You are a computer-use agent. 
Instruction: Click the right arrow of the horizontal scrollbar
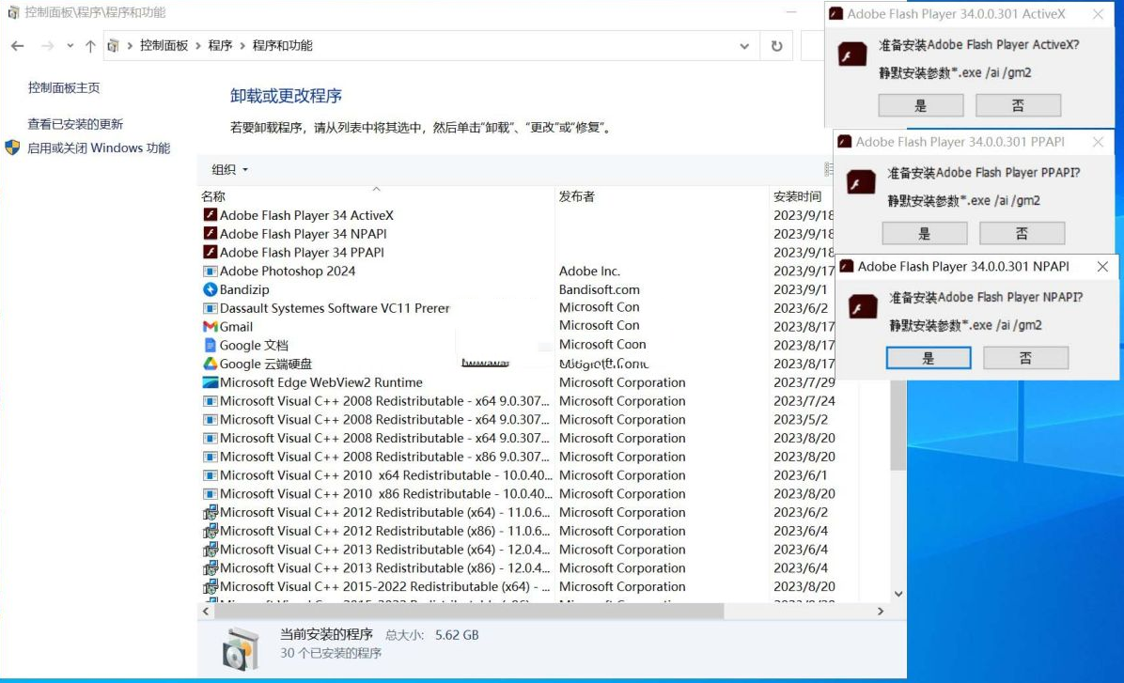(x=881, y=612)
